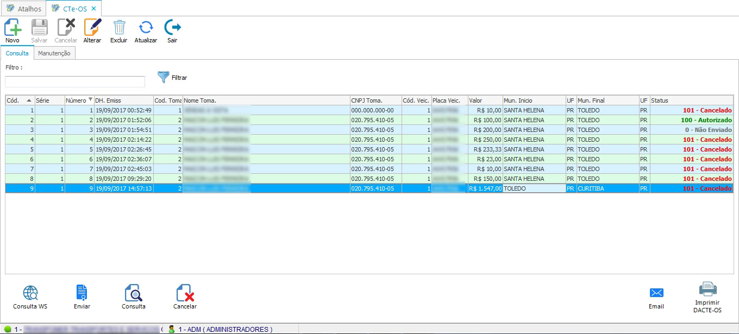Print with Imprimir DACTE-OS icon
Image resolution: width=739 pixels, height=334 pixels.
[x=707, y=289]
